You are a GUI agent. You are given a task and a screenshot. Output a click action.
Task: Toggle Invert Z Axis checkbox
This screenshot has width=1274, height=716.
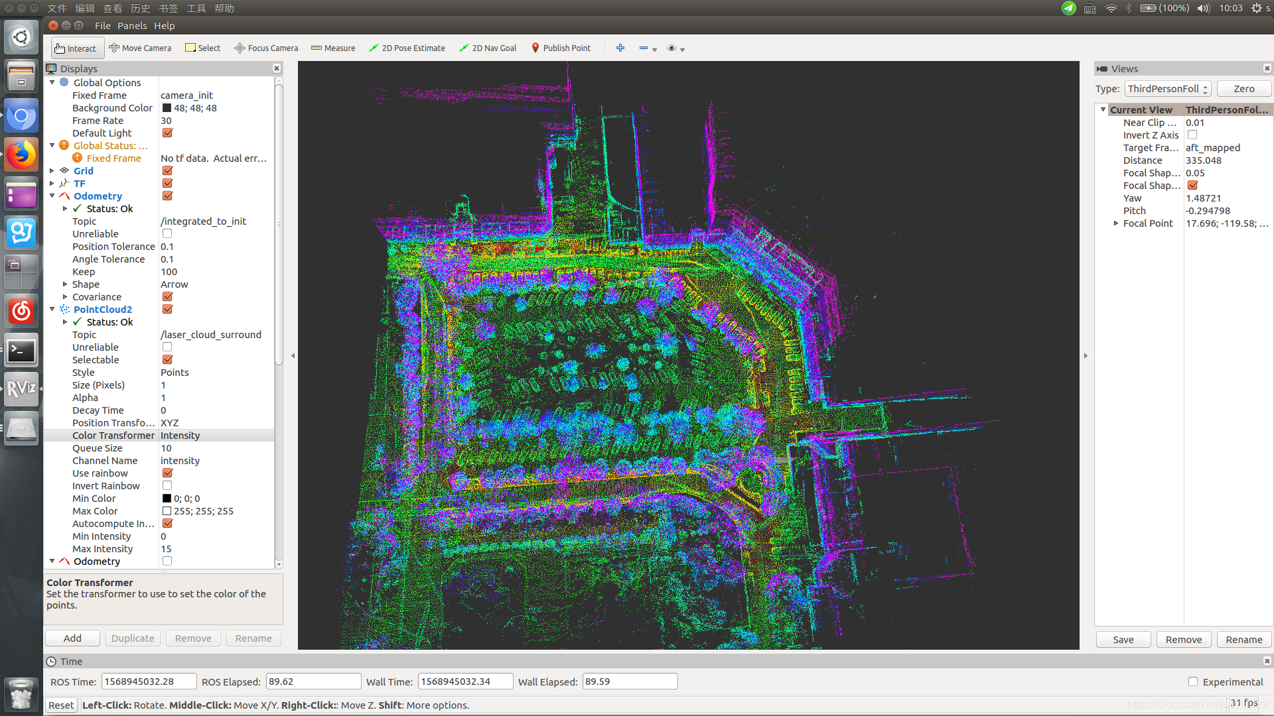(x=1192, y=135)
